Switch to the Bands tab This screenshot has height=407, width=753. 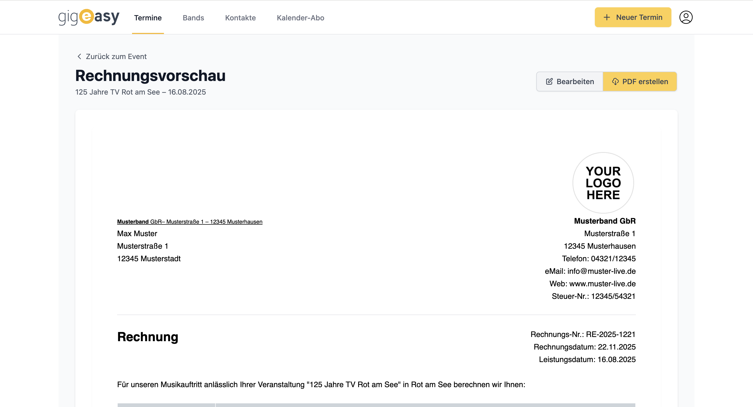point(193,18)
